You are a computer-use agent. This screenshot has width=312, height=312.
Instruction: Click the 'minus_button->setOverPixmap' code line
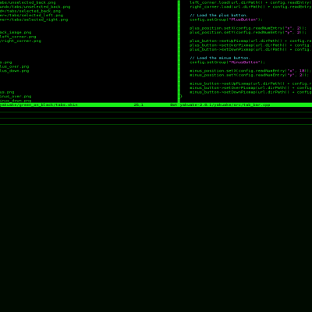click(x=250, y=88)
